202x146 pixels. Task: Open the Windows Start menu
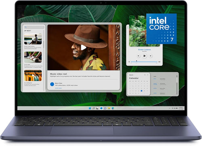[x=90, y=108]
